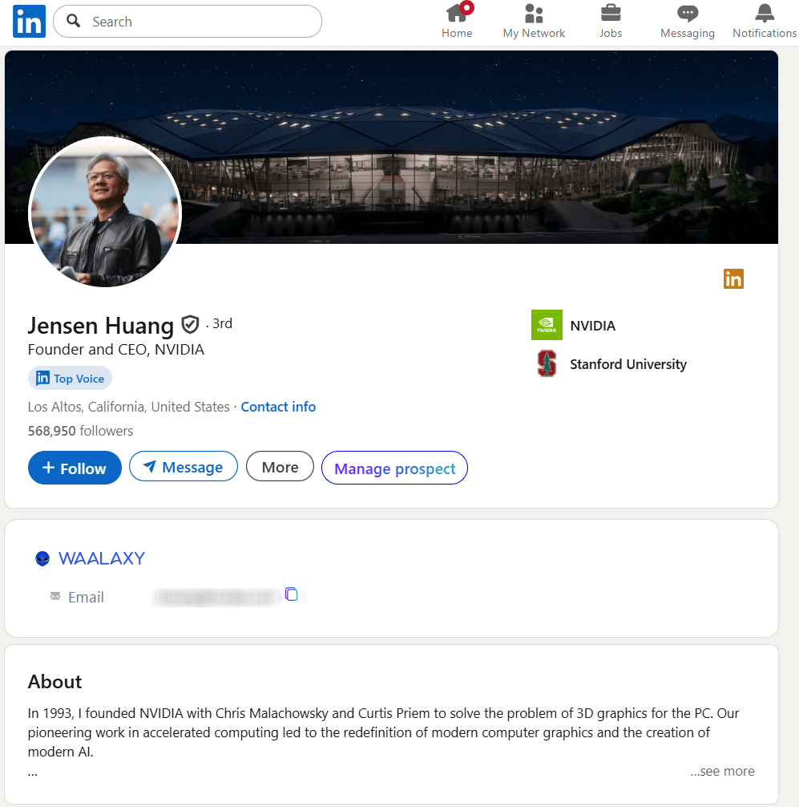The image size is (799, 807).
Task: Click into the Search input field
Action: [x=200, y=22]
